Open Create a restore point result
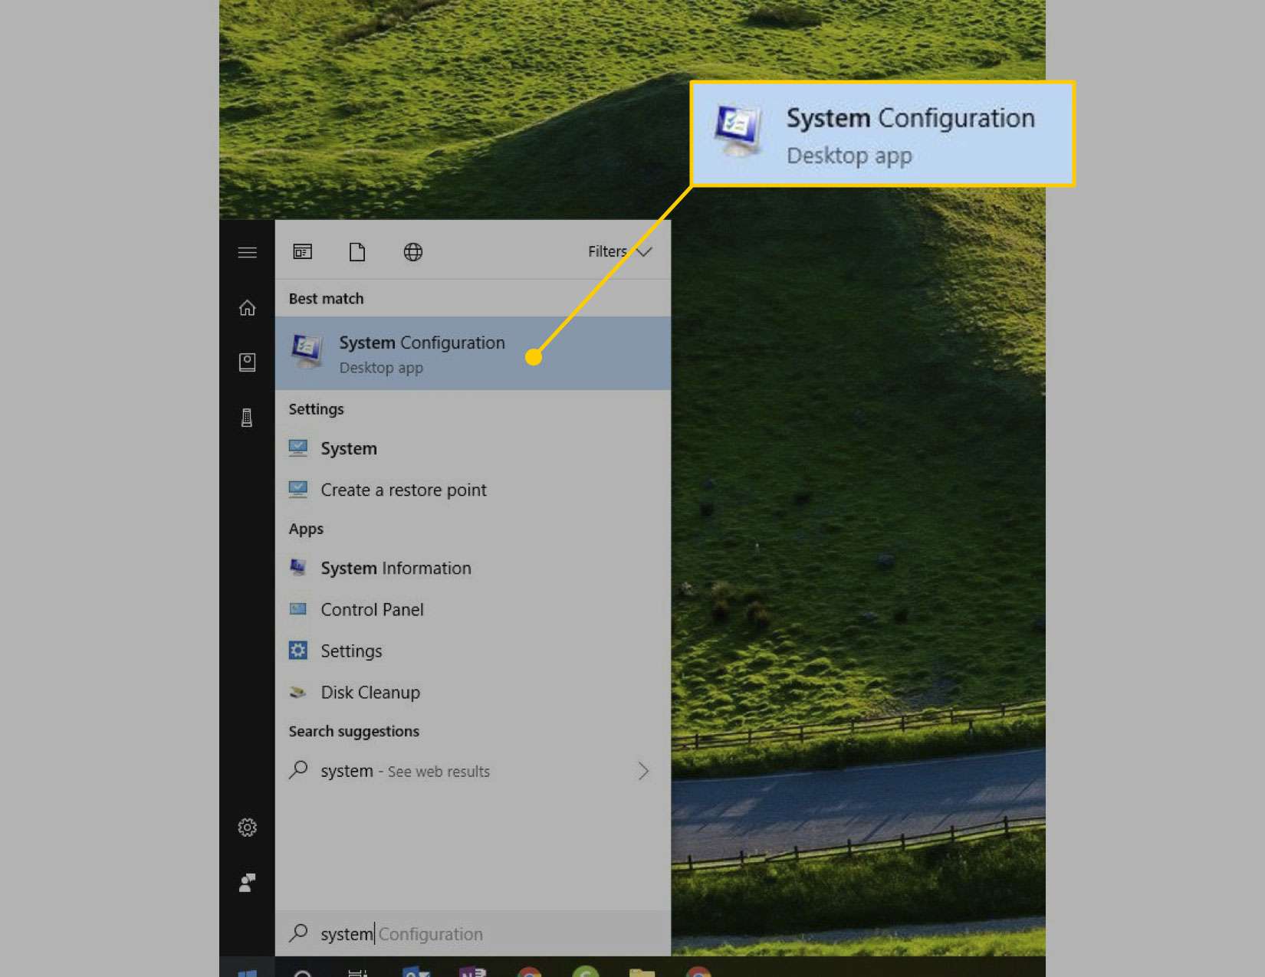The height and width of the screenshot is (977, 1265). tap(473, 490)
